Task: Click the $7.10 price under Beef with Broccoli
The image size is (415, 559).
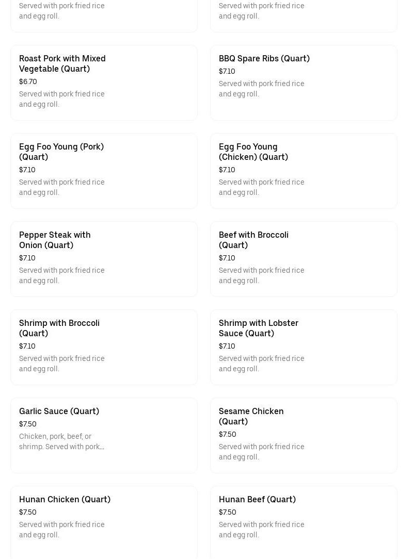Action: pos(227,258)
